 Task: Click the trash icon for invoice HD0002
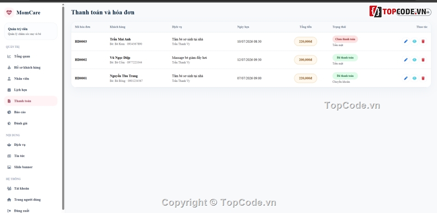pos(423,60)
